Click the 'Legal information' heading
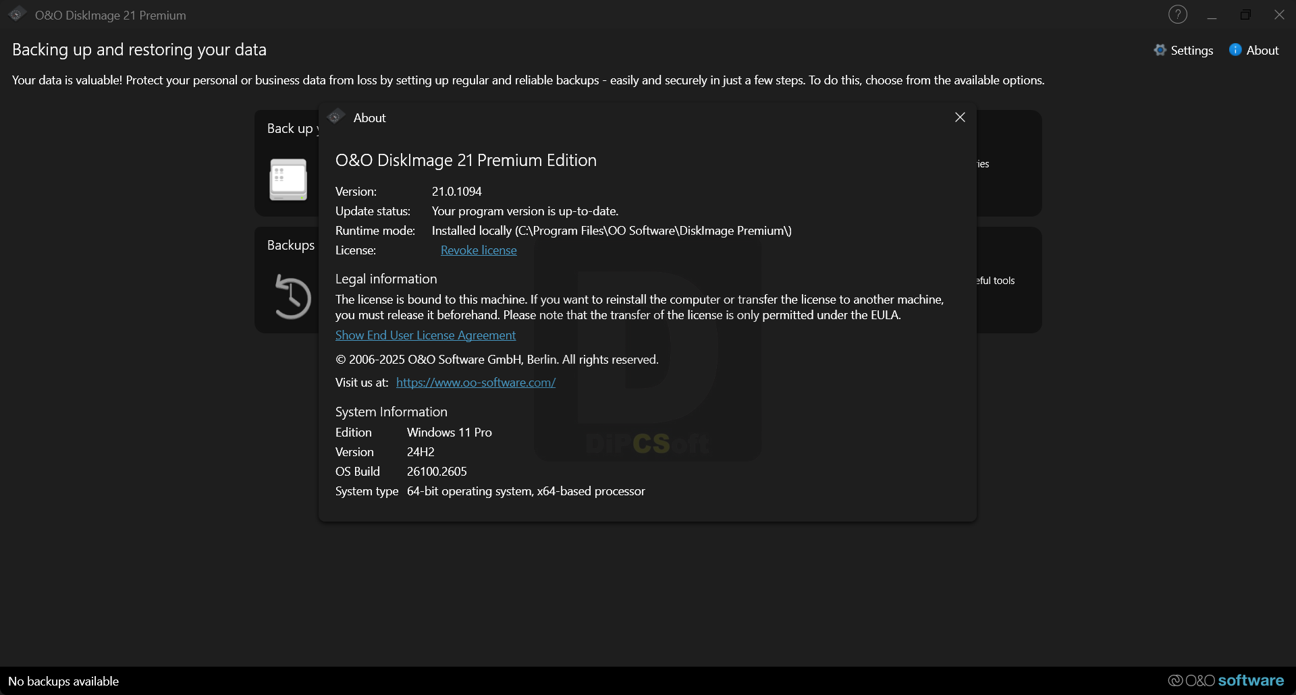The width and height of the screenshot is (1296, 695). [386, 279]
